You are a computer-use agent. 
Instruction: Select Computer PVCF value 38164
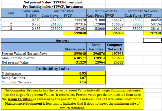[x=152, y=28]
